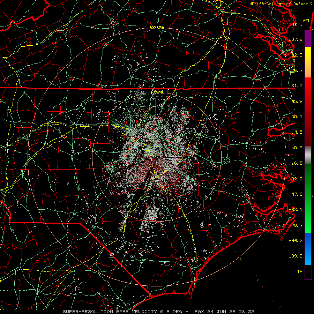This screenshot has width=314, height=314.
Task: Click the 100 NMI range ring label
Action: [x=157, y=28]
